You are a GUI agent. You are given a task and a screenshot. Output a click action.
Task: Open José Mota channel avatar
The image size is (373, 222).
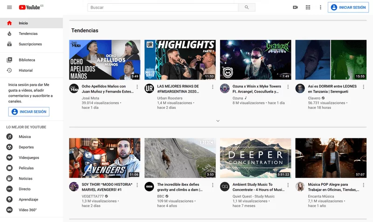(74, 88)
